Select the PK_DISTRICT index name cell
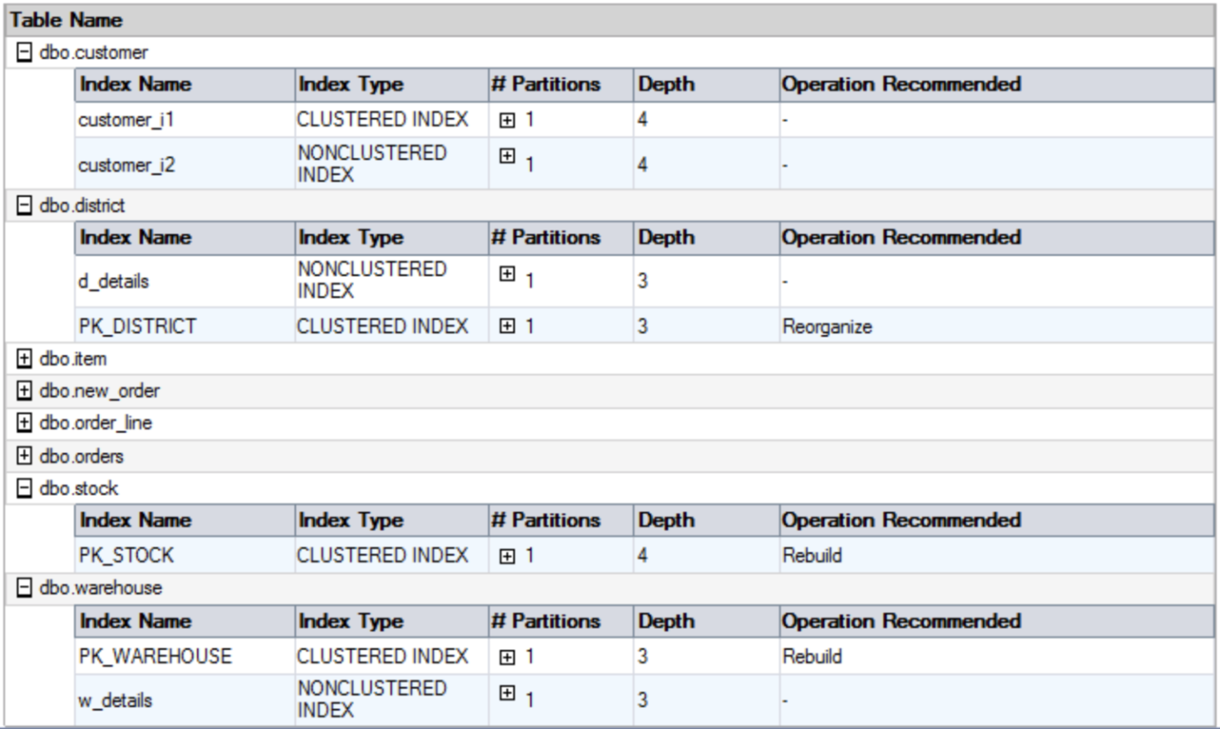Screen dimensions: 1220x729 [x=185, y=326]
